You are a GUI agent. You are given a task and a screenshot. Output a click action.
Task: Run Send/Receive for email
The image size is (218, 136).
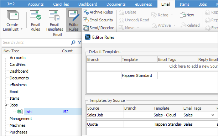pos(98,28)
